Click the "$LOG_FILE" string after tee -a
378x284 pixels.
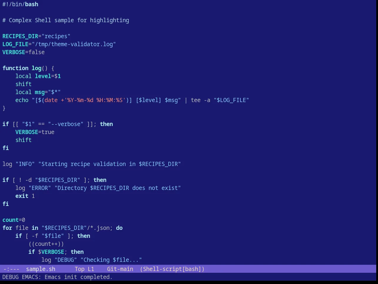pos(232,100)
